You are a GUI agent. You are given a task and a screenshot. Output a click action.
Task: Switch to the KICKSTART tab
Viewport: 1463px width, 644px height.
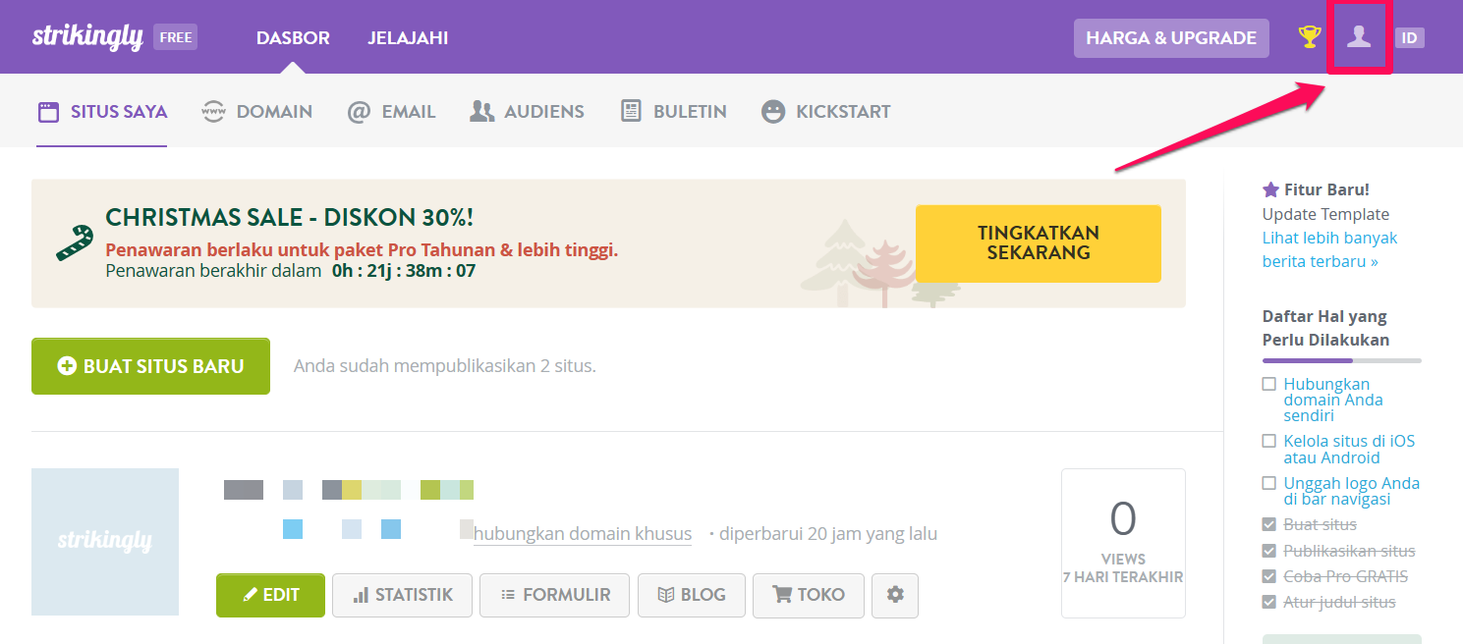coord(825,111)
